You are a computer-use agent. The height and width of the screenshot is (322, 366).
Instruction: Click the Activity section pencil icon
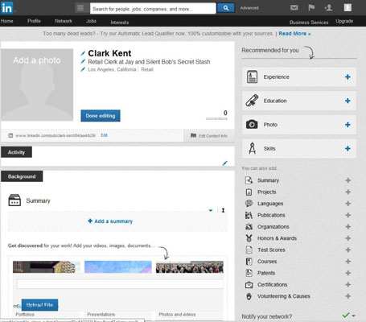point(225,163)
